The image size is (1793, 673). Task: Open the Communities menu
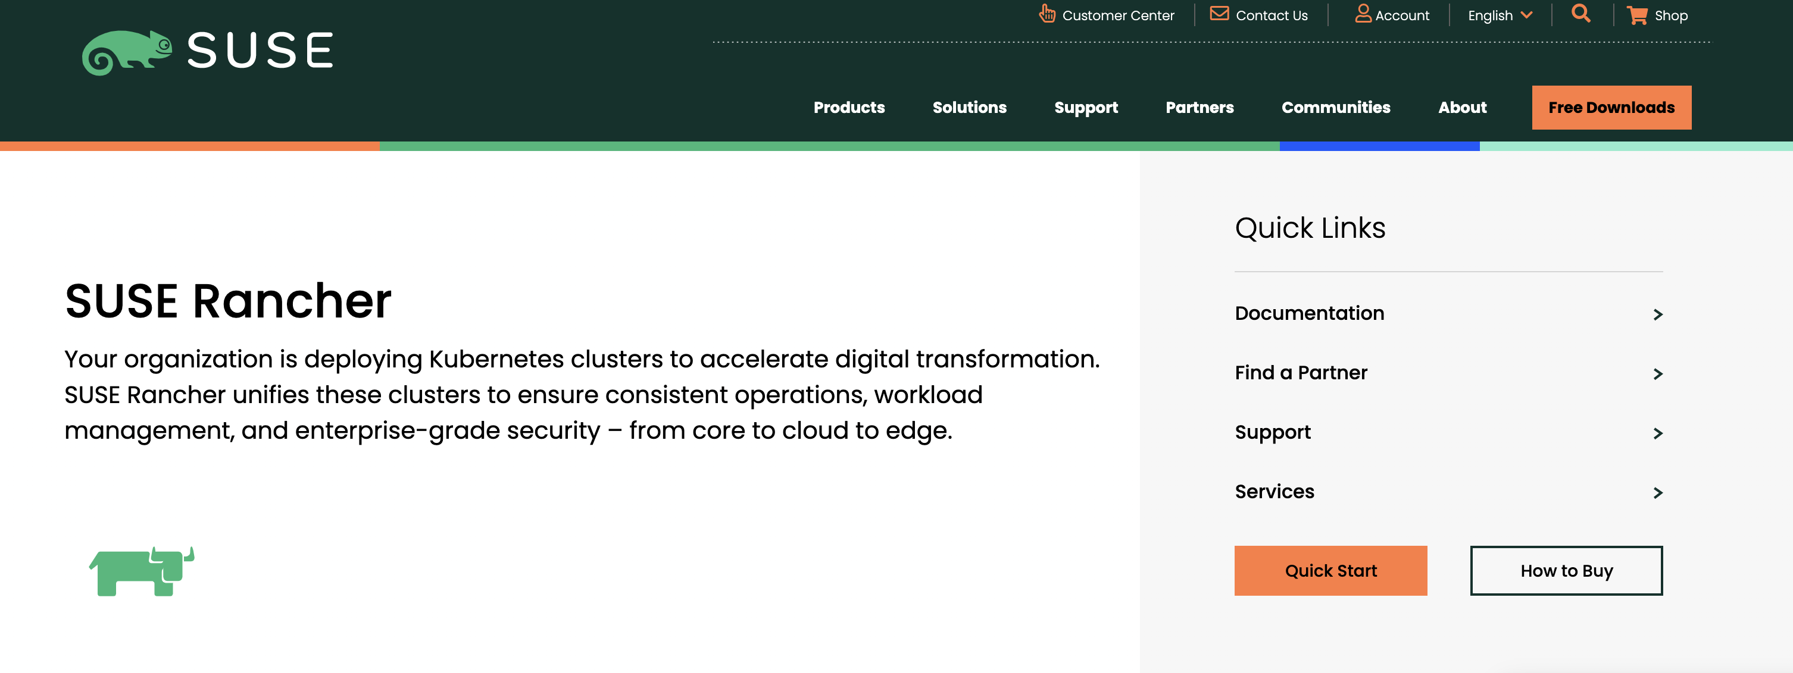1335,108
